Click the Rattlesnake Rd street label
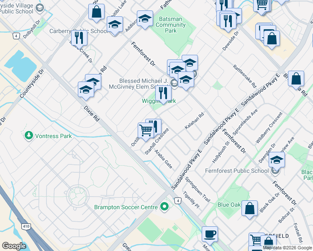 [244, 76]
